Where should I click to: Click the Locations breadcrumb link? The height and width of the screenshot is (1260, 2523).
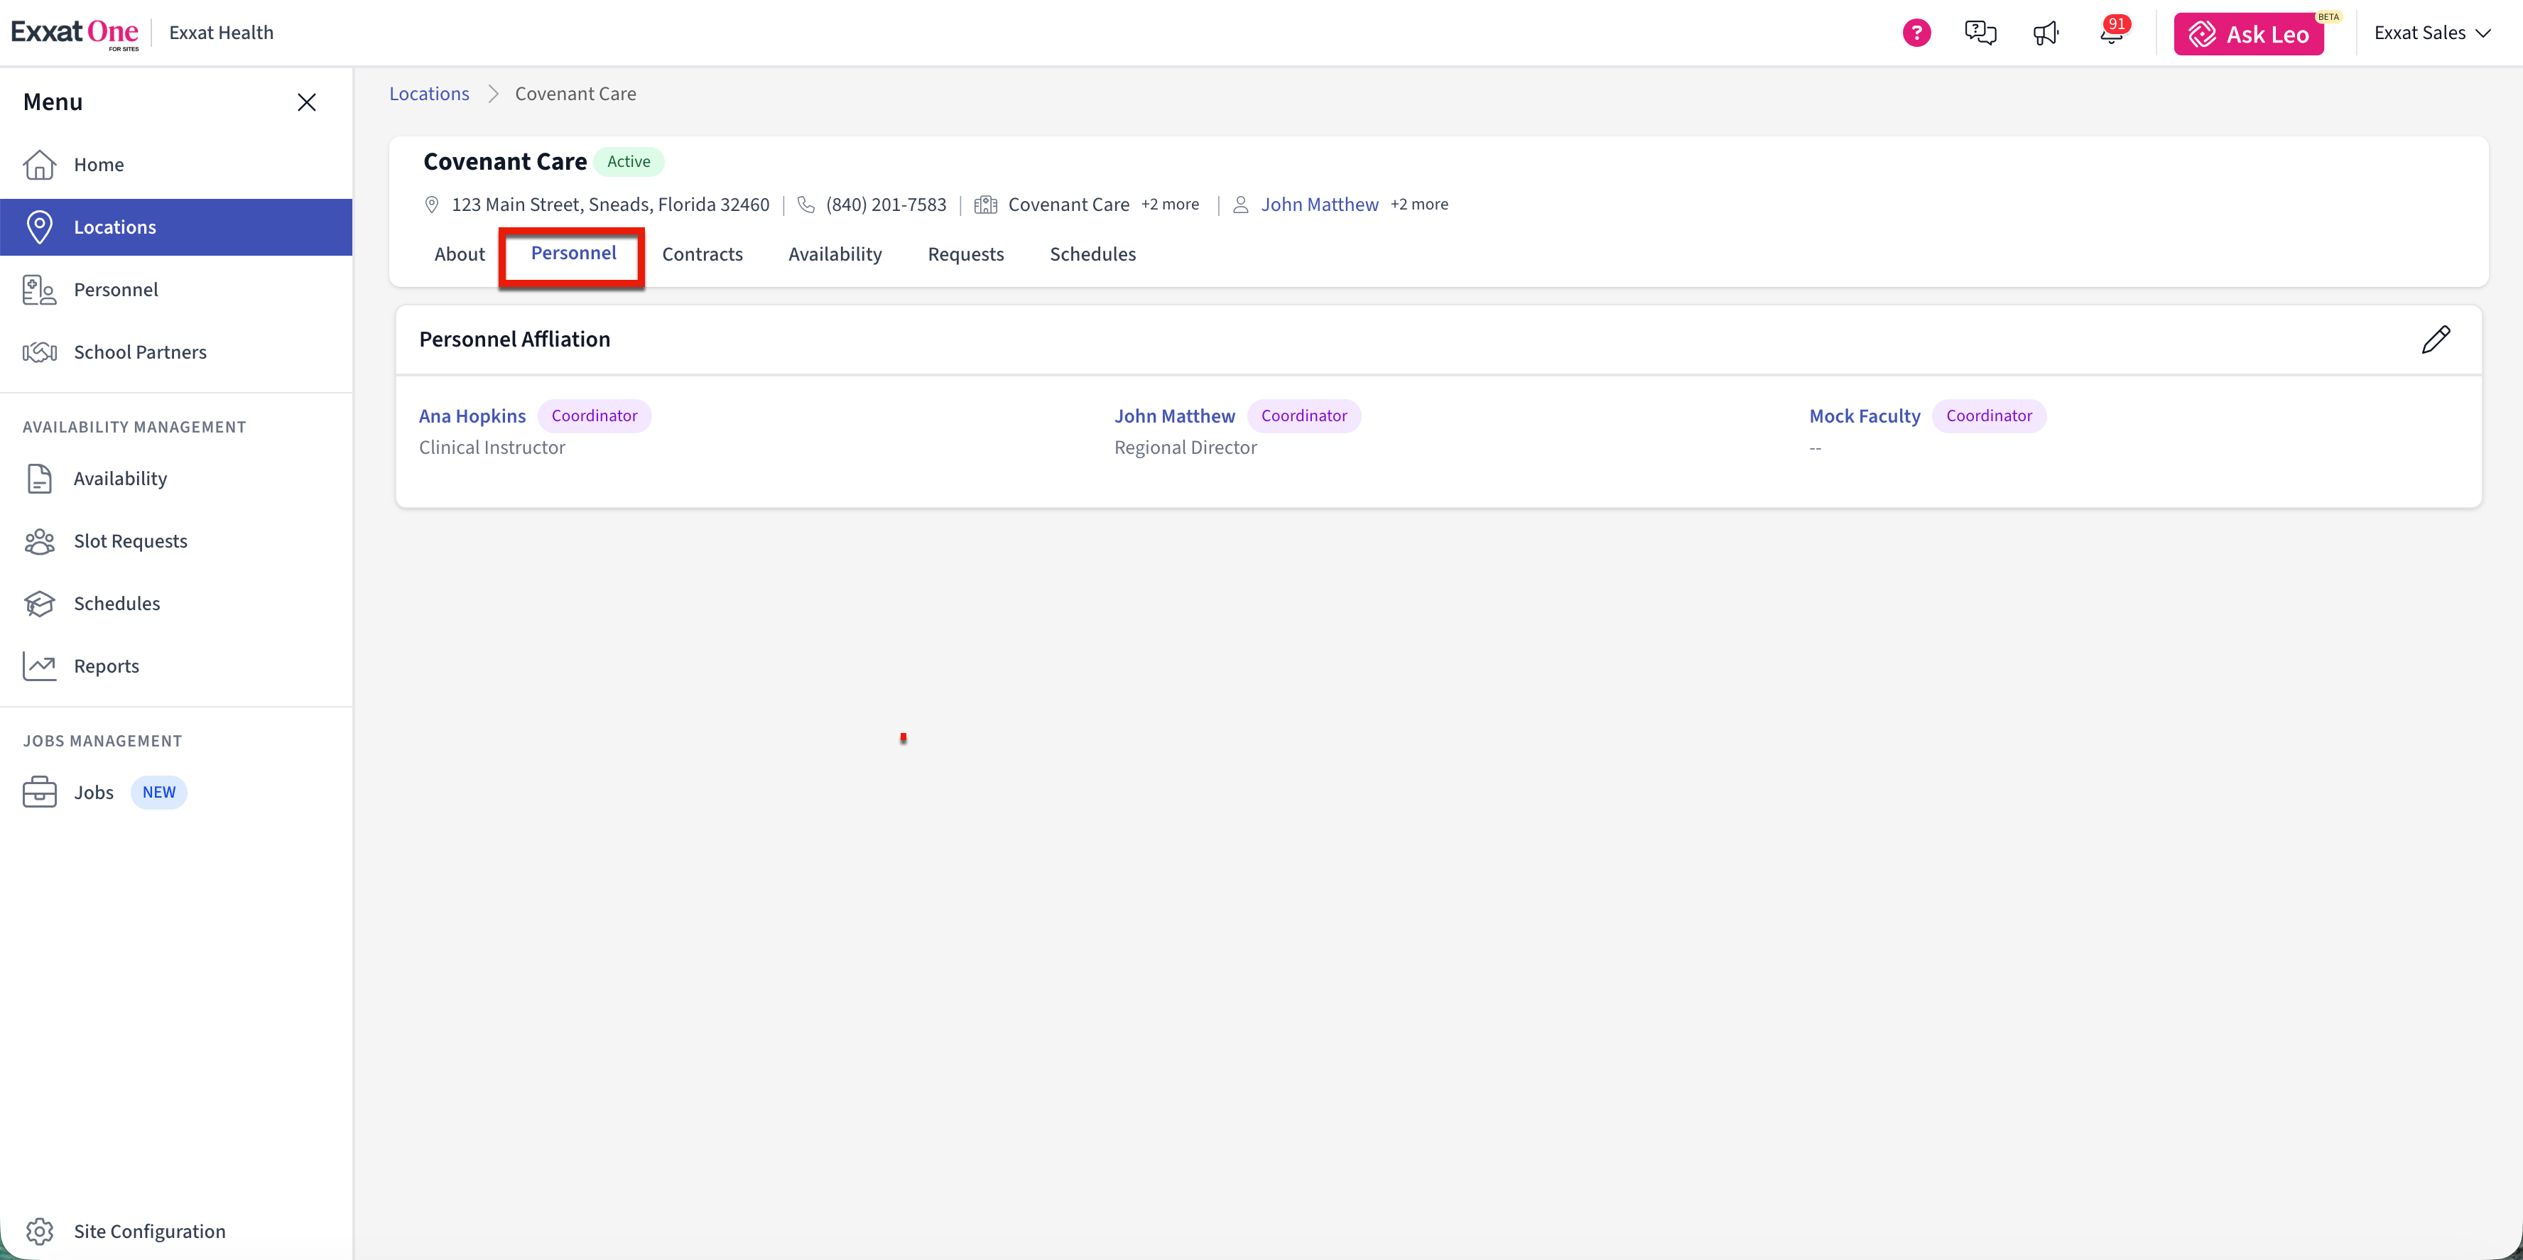coord(429,94)
